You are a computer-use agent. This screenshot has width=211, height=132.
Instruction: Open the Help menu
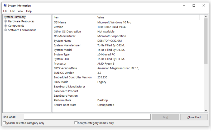pyautogui.click(x=29, y=11)
